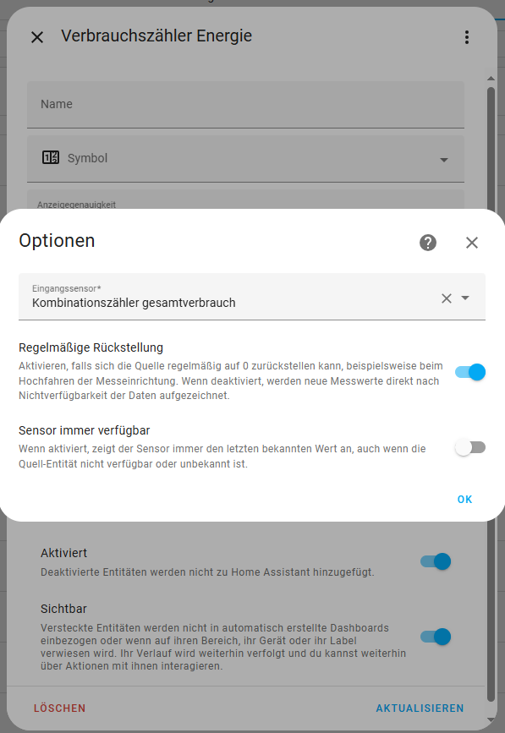Expand the Eingangssensor dropdown arrow
This screenshot has height=733, width=505.
point(465,298)
